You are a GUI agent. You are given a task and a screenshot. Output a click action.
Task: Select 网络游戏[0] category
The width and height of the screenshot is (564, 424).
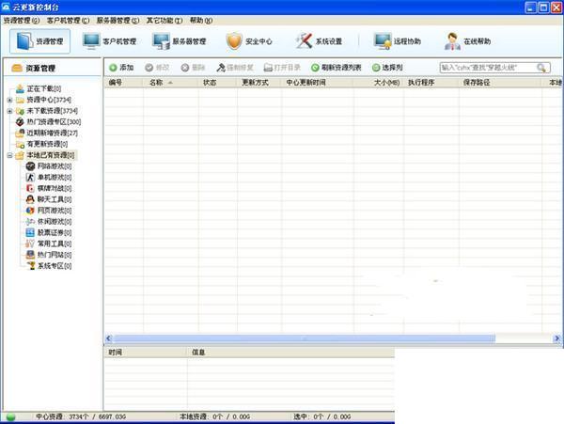[55, 166]
